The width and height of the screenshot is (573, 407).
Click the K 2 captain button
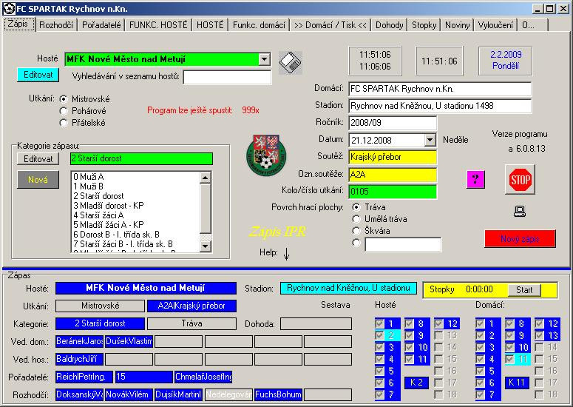(x=416, y=383)
